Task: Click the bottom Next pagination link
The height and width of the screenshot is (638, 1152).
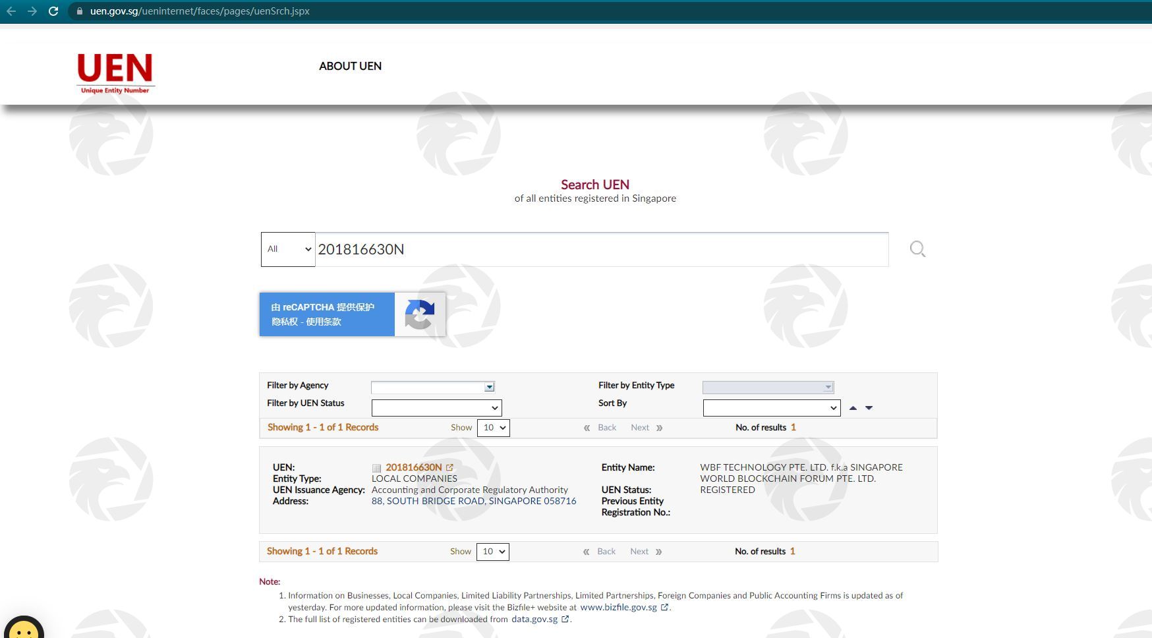Action: (639, 552)
